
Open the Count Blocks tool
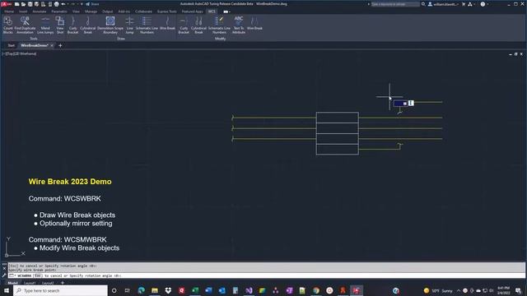(7, 25)
